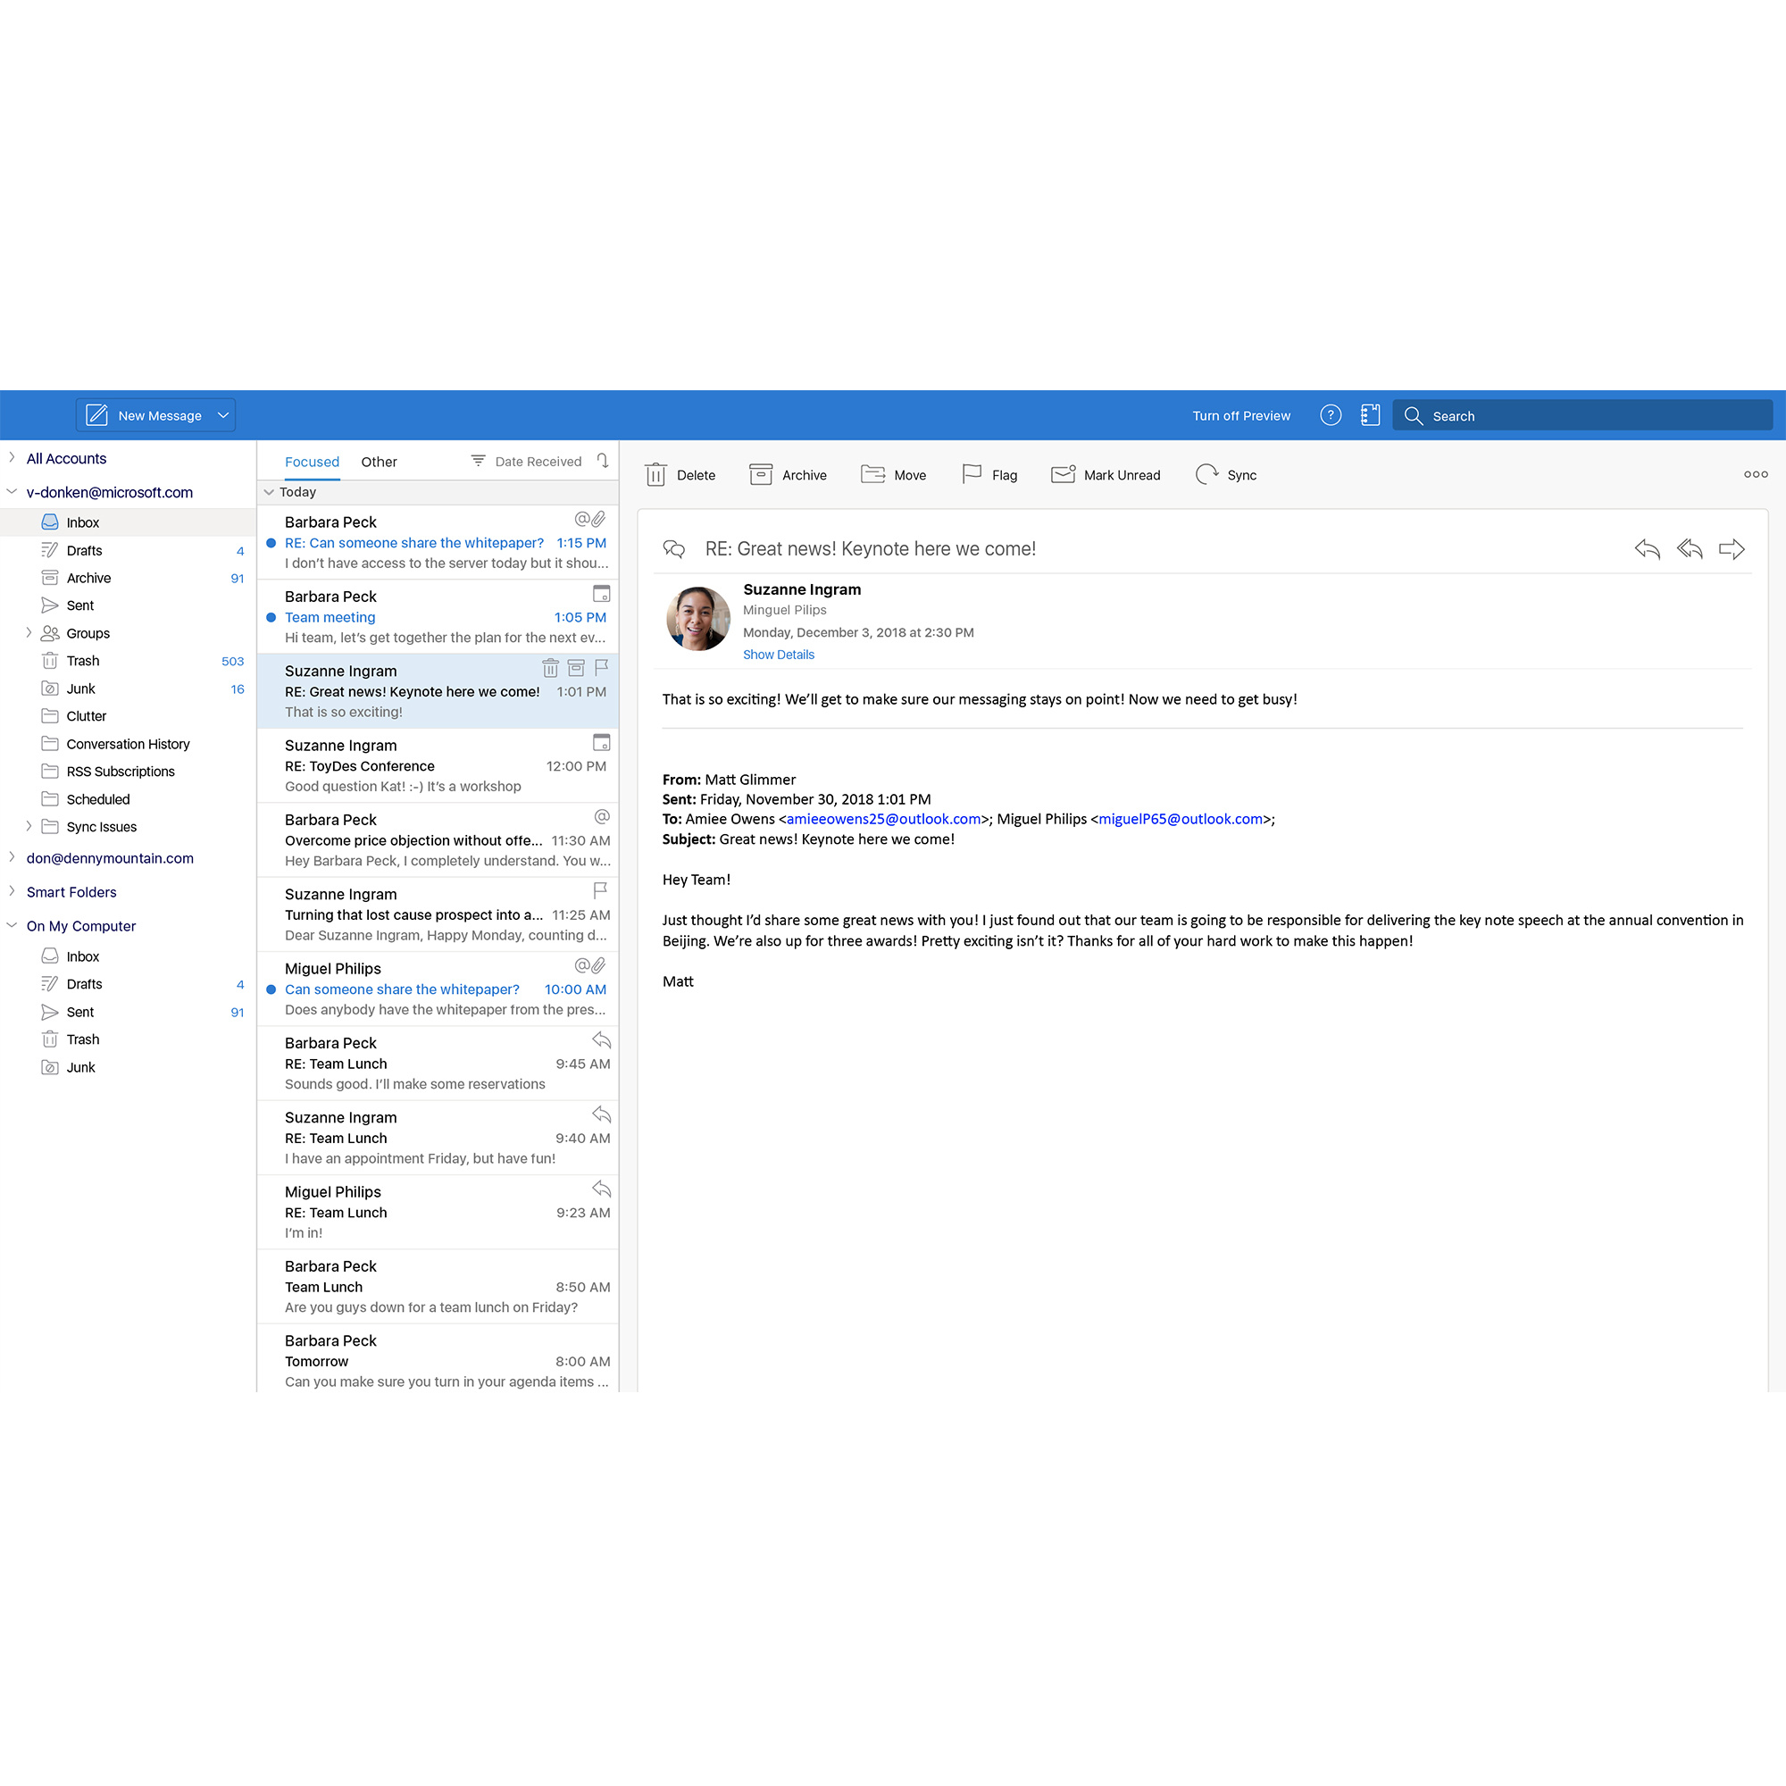Open the Junk folder under v-donken account
This screenshot has width=1786, height=1786.
[x=80, y=689]
